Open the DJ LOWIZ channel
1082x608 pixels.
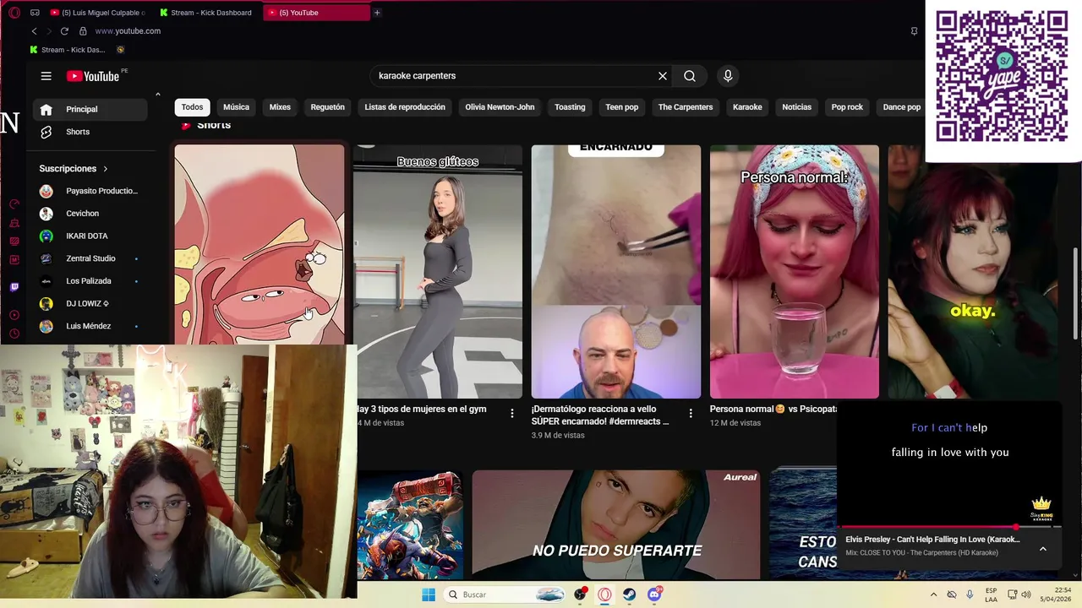tap(90, 303)
